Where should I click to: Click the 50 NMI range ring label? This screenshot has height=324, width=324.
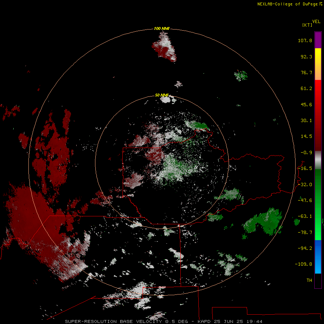162,95
